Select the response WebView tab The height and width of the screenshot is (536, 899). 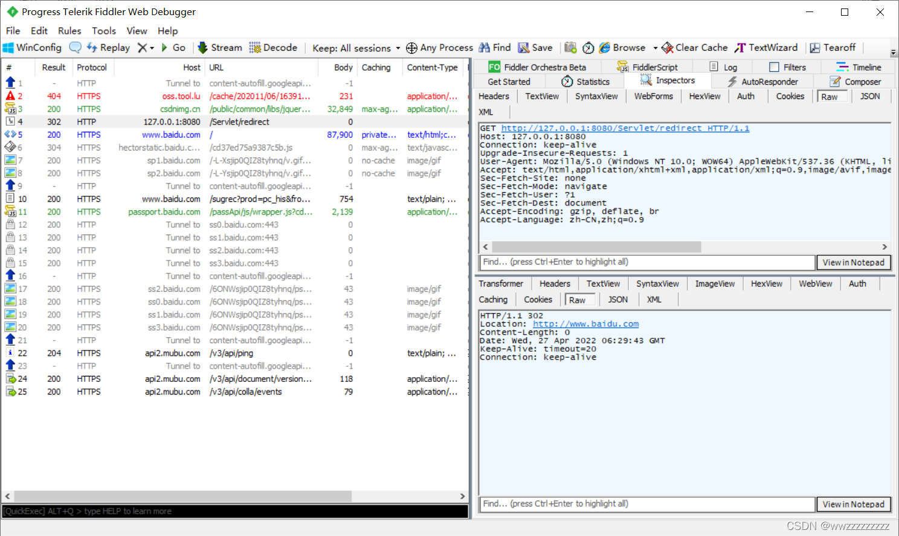pos(815,283)
